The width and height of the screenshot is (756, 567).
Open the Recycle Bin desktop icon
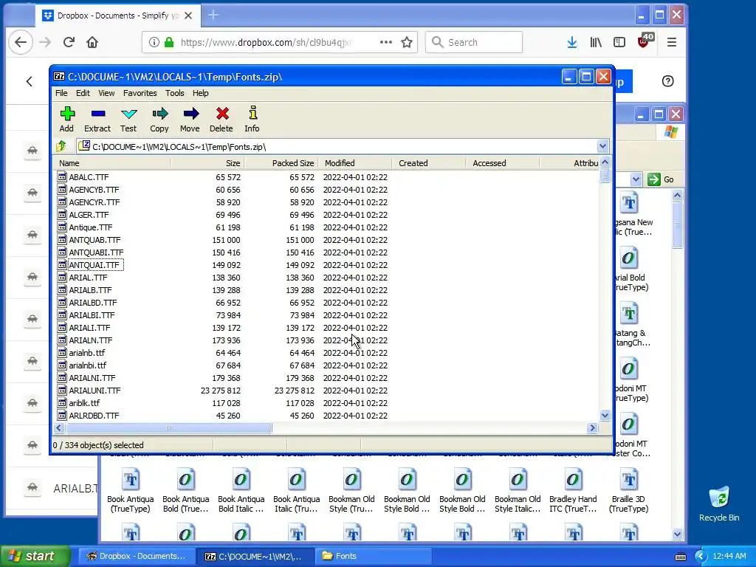pyautogui.click(x=719, y=504)
